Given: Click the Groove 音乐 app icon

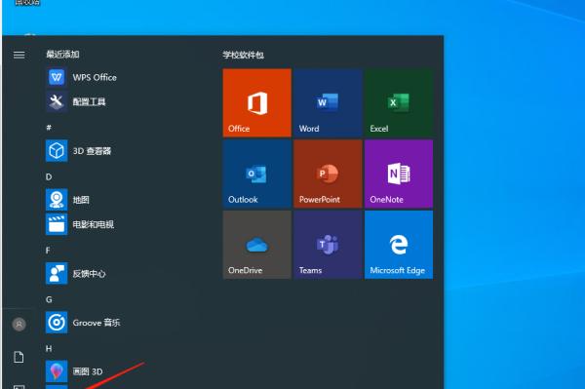Looking at the screenshot, I should [x=57, y=323].
